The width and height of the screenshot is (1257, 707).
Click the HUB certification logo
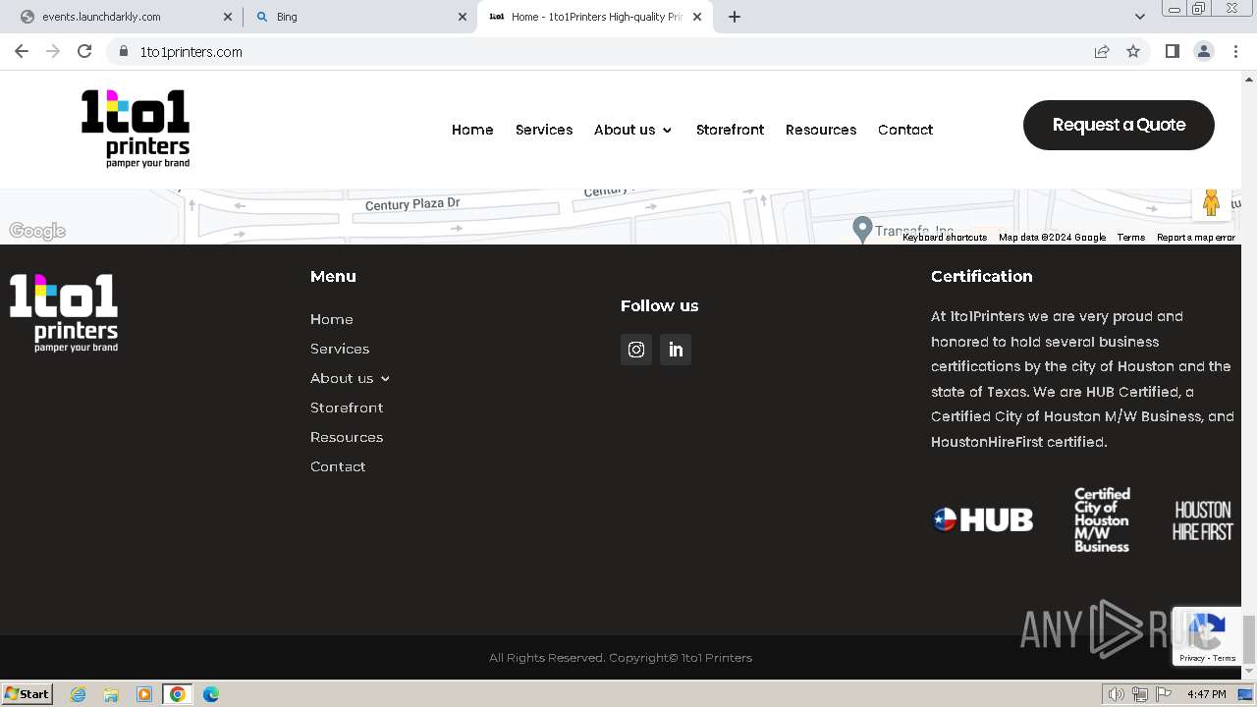982,519
